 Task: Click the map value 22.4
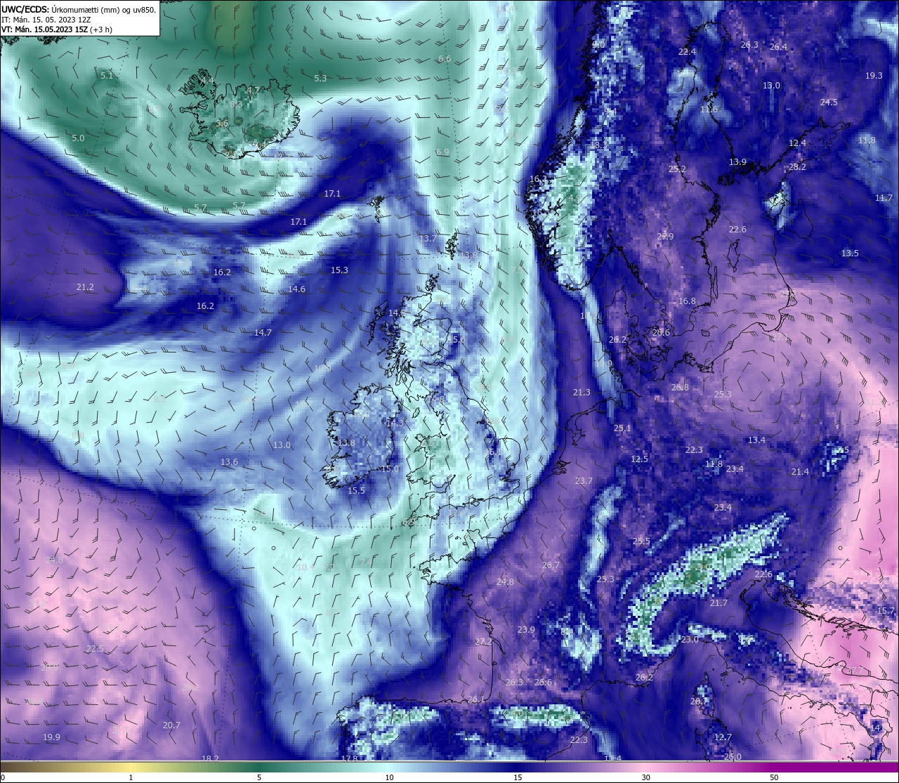tap(687, 52)
